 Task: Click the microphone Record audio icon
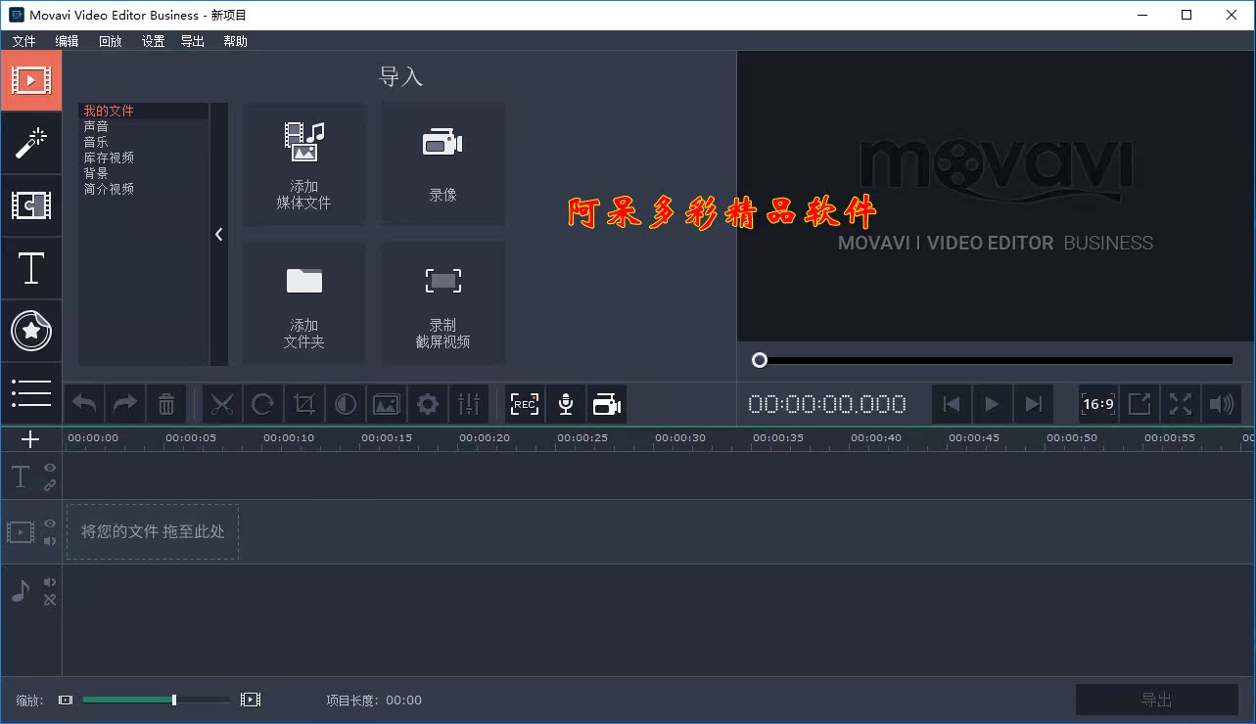(x=566, y=404)
